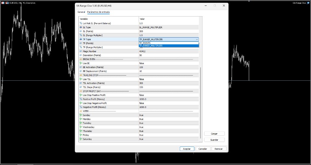Image resolution: width=311 pixels, height=165 pixels.
Task: Click the string icon beside BREAK EVEN header
Action: (81, 59)
